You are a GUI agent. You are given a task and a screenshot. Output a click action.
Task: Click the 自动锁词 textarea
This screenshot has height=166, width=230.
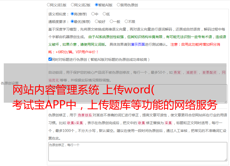pyautogui.click(x=138, y=94)
